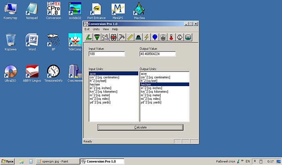Click the EN language indicator in taskbar
Viewport: 282px width, 165px height.
(x=248, y=161)
